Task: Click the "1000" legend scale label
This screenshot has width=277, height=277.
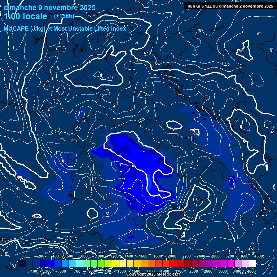Action: (100, 256)
